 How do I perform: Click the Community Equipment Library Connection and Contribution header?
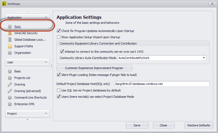pos(98,43)
